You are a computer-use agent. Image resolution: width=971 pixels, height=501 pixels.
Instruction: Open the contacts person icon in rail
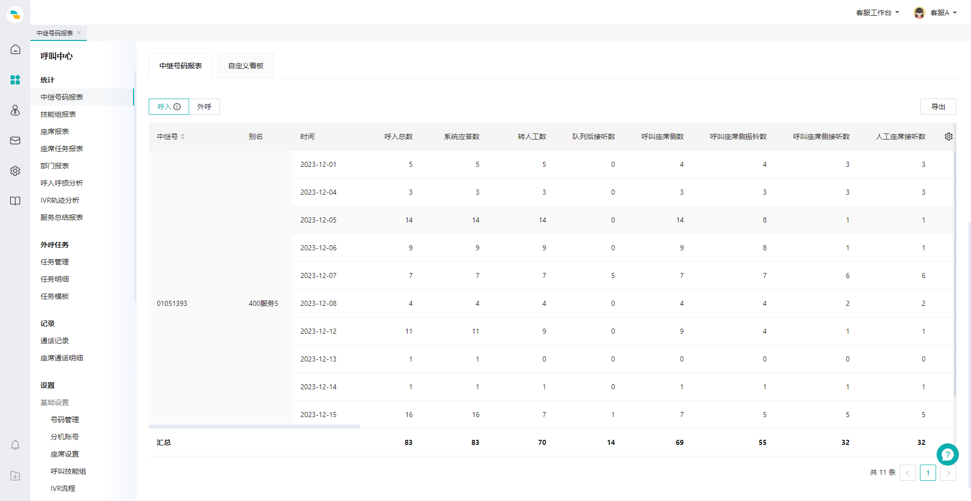(x=15, y=110)
